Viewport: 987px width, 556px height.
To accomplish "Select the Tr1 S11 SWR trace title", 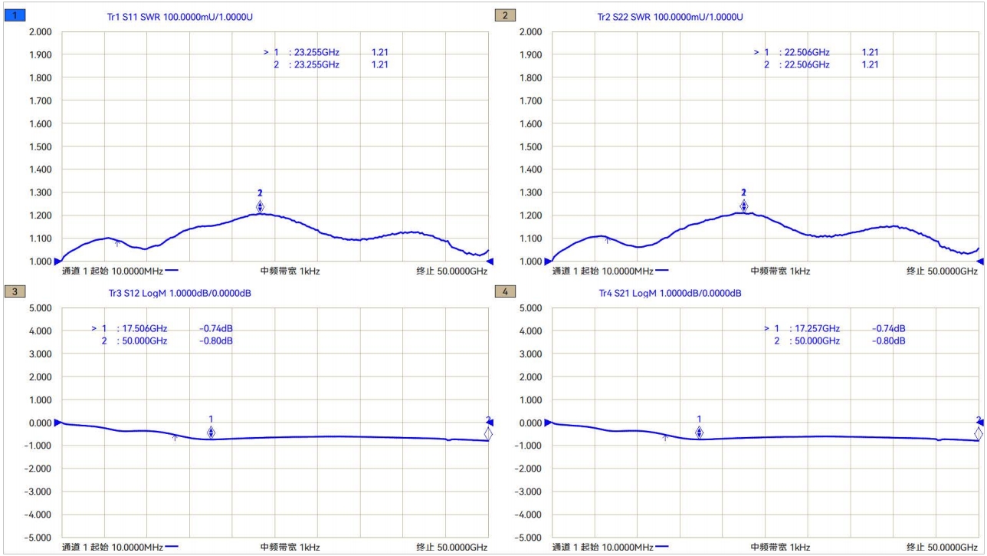I will click(x=179, y=17).
